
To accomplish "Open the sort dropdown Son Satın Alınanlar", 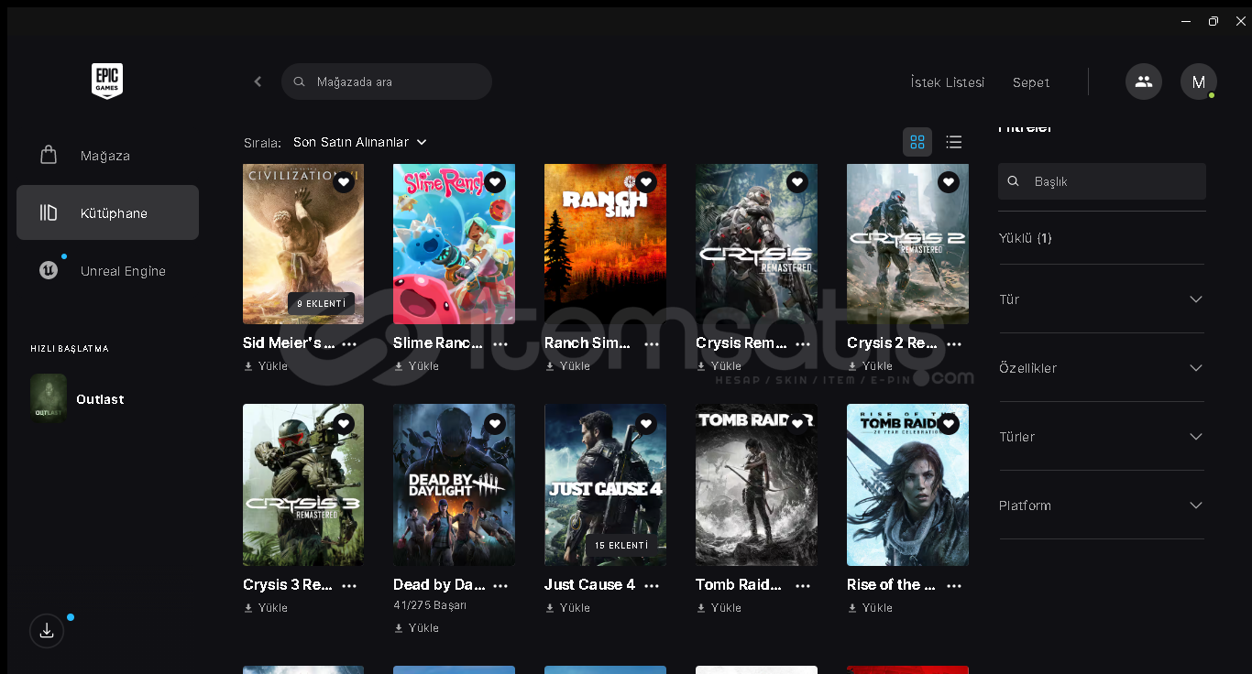I will click(x=359, y=142).
